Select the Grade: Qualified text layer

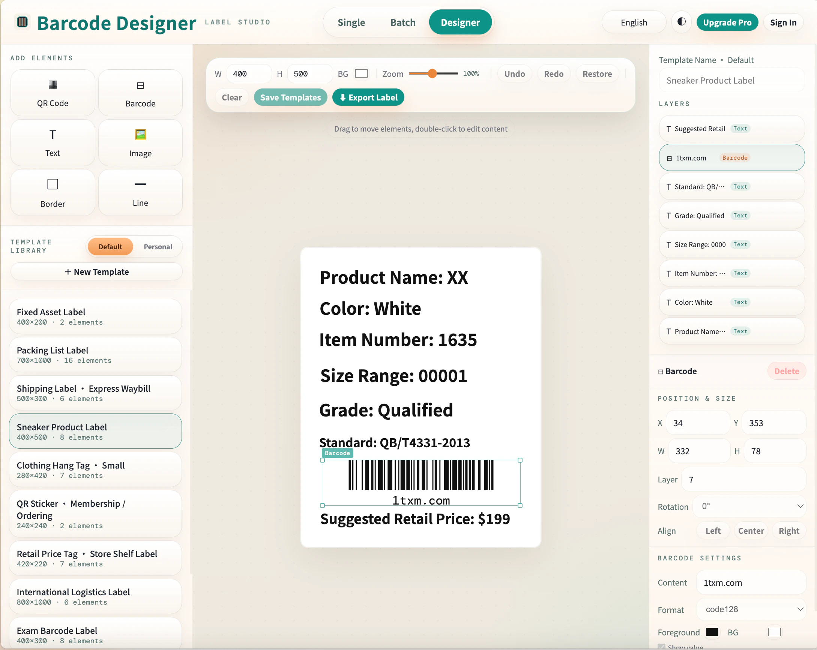[731, 215]
